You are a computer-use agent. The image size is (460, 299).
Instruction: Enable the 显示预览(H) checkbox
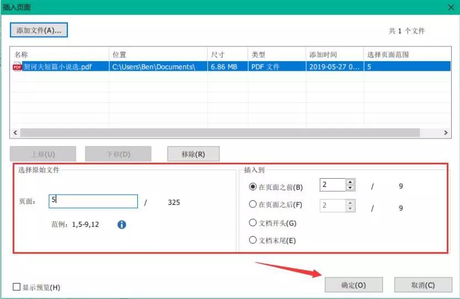(17, 287)
